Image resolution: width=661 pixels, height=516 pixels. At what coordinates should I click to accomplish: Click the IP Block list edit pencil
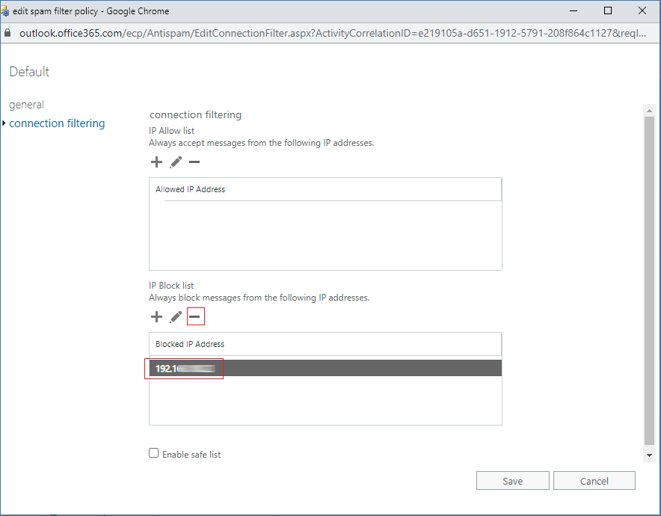pos(176,317)
